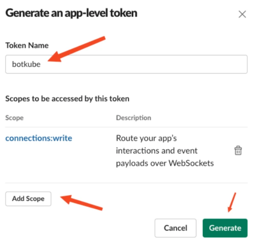Delete the connections:write scope with trash icon
This screenshot has height=242, width=255.
[238, 150]
